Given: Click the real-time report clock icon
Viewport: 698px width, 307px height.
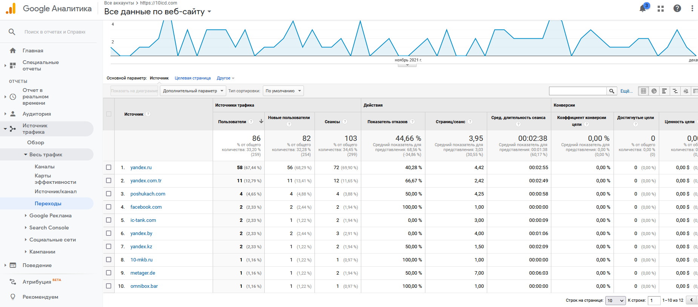Looking at the screenshot, I should coord(13,97).
